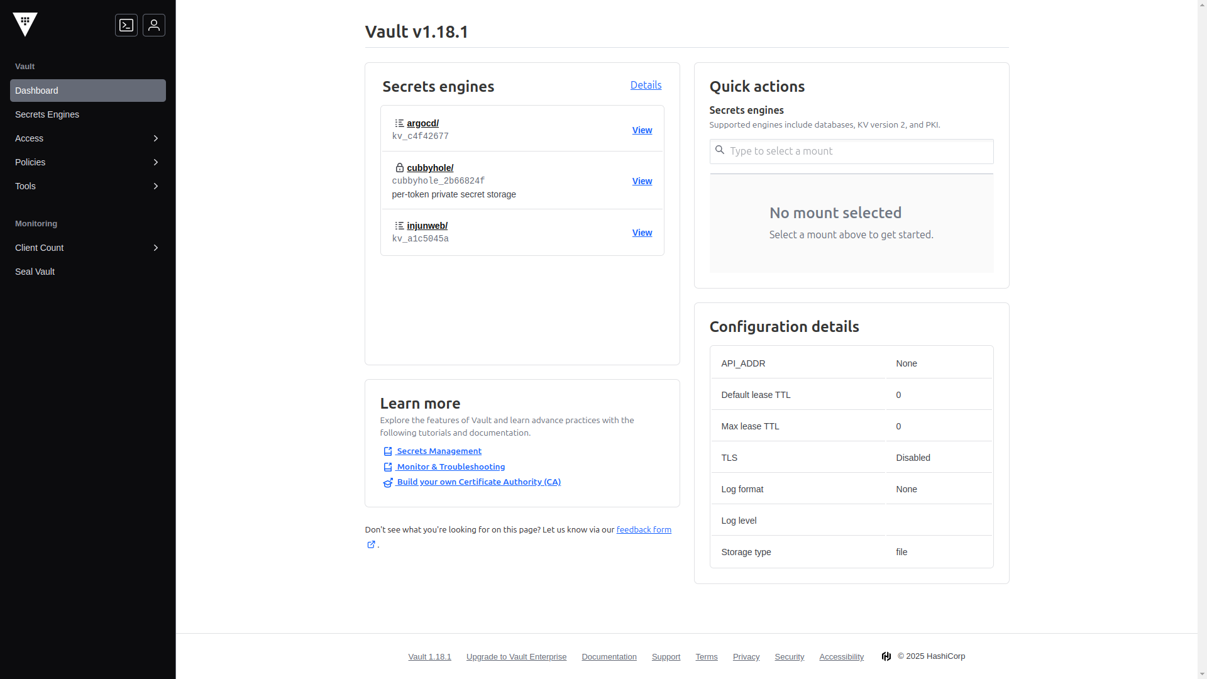Screen dimensions: 1207x679
Task: Click the certificate icon beside Build your own CA
Action: [387, 483]
